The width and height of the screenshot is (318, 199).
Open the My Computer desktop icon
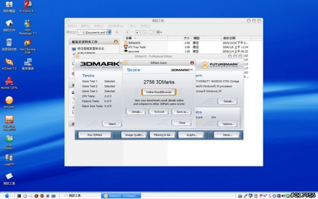click(9, 6)
